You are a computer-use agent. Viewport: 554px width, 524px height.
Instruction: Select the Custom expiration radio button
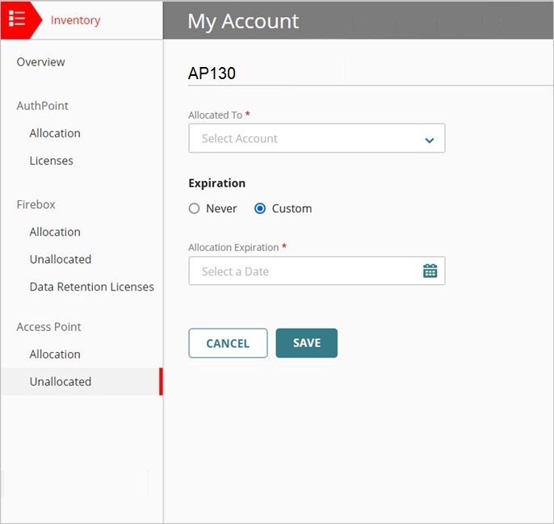pyautogui.click(x=260, y=208)
